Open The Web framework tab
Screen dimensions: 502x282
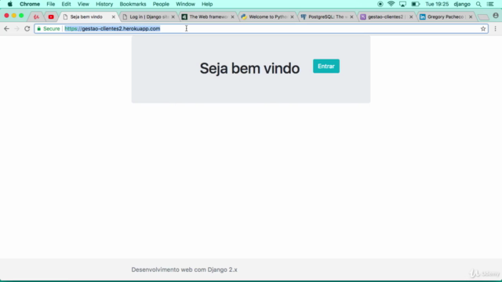pos(209,16)
